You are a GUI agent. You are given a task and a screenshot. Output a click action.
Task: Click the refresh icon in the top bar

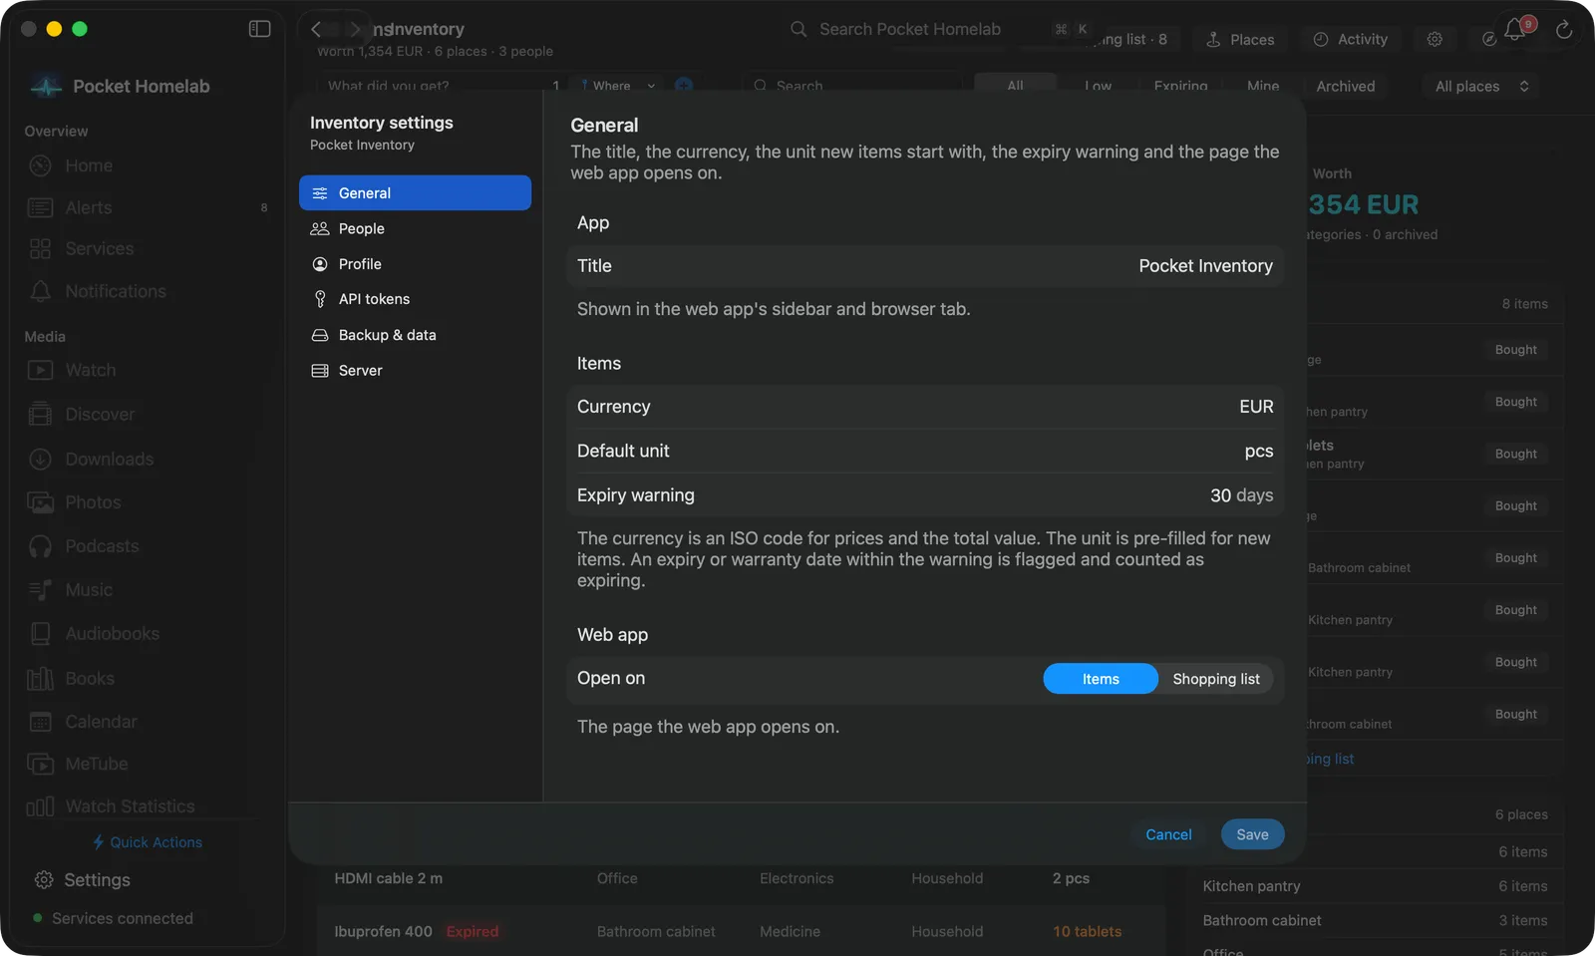1564,30
